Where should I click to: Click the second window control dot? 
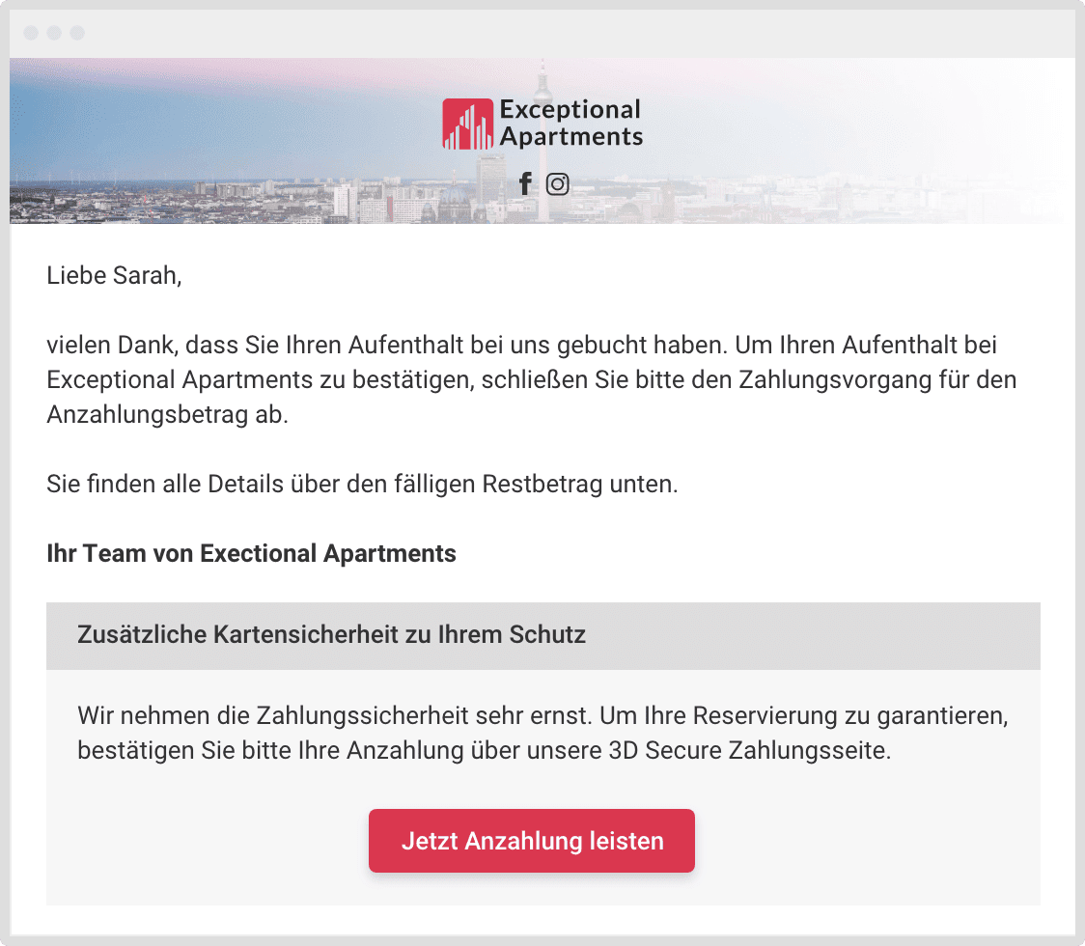(x=54, y=33)
